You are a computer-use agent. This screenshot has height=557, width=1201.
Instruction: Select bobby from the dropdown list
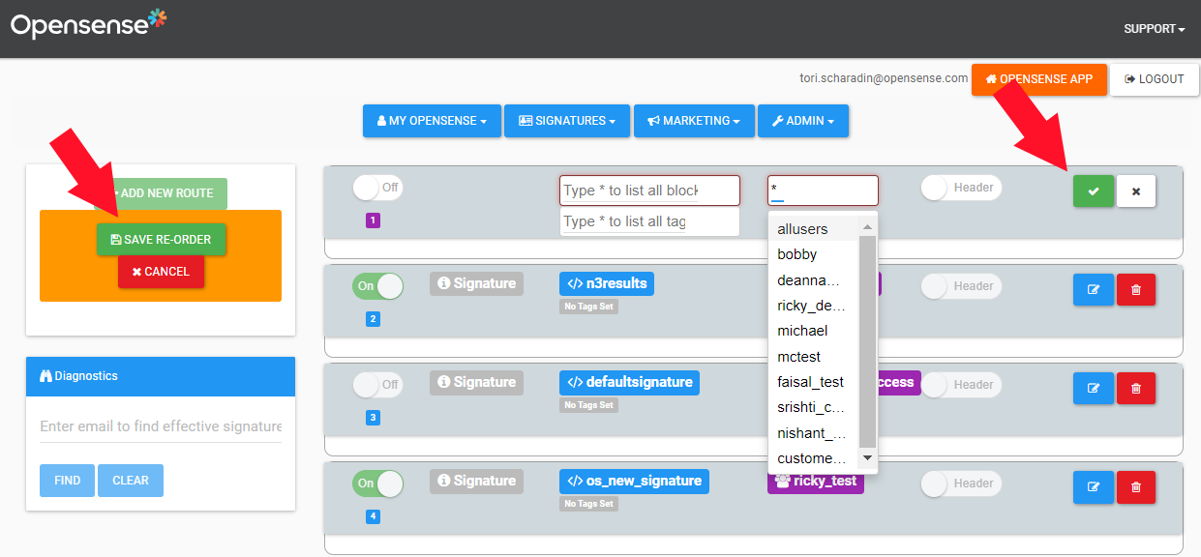813,254
